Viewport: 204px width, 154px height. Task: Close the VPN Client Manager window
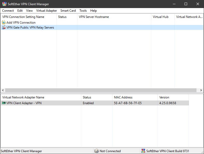tap(198, 4)
